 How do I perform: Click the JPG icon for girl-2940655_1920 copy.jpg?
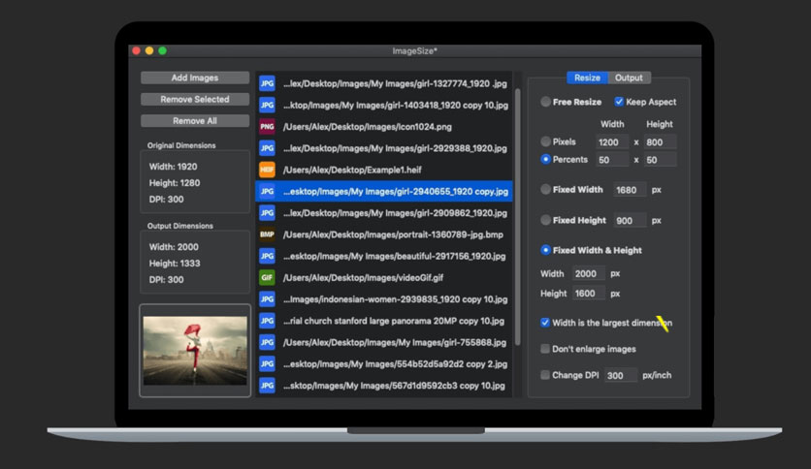click(267, 192)
